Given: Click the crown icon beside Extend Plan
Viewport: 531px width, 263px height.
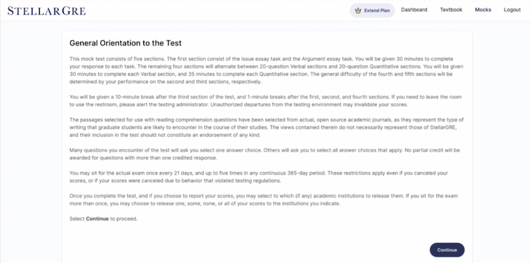Looking at the screenshot, I should coord(358,11).
